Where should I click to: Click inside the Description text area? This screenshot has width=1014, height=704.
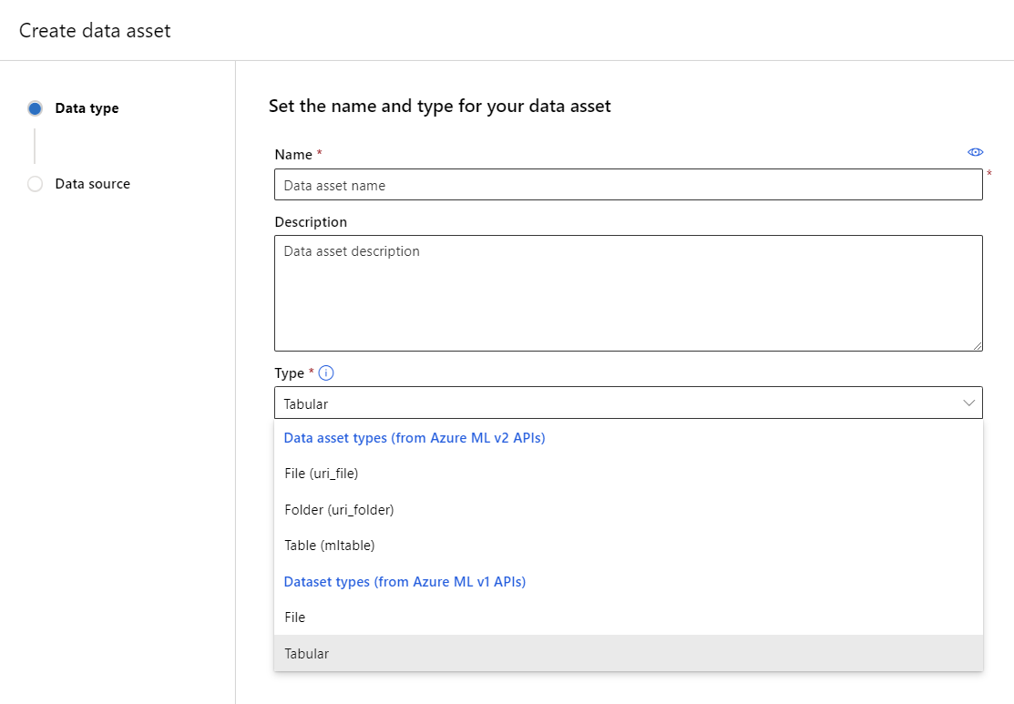[629, 291]
